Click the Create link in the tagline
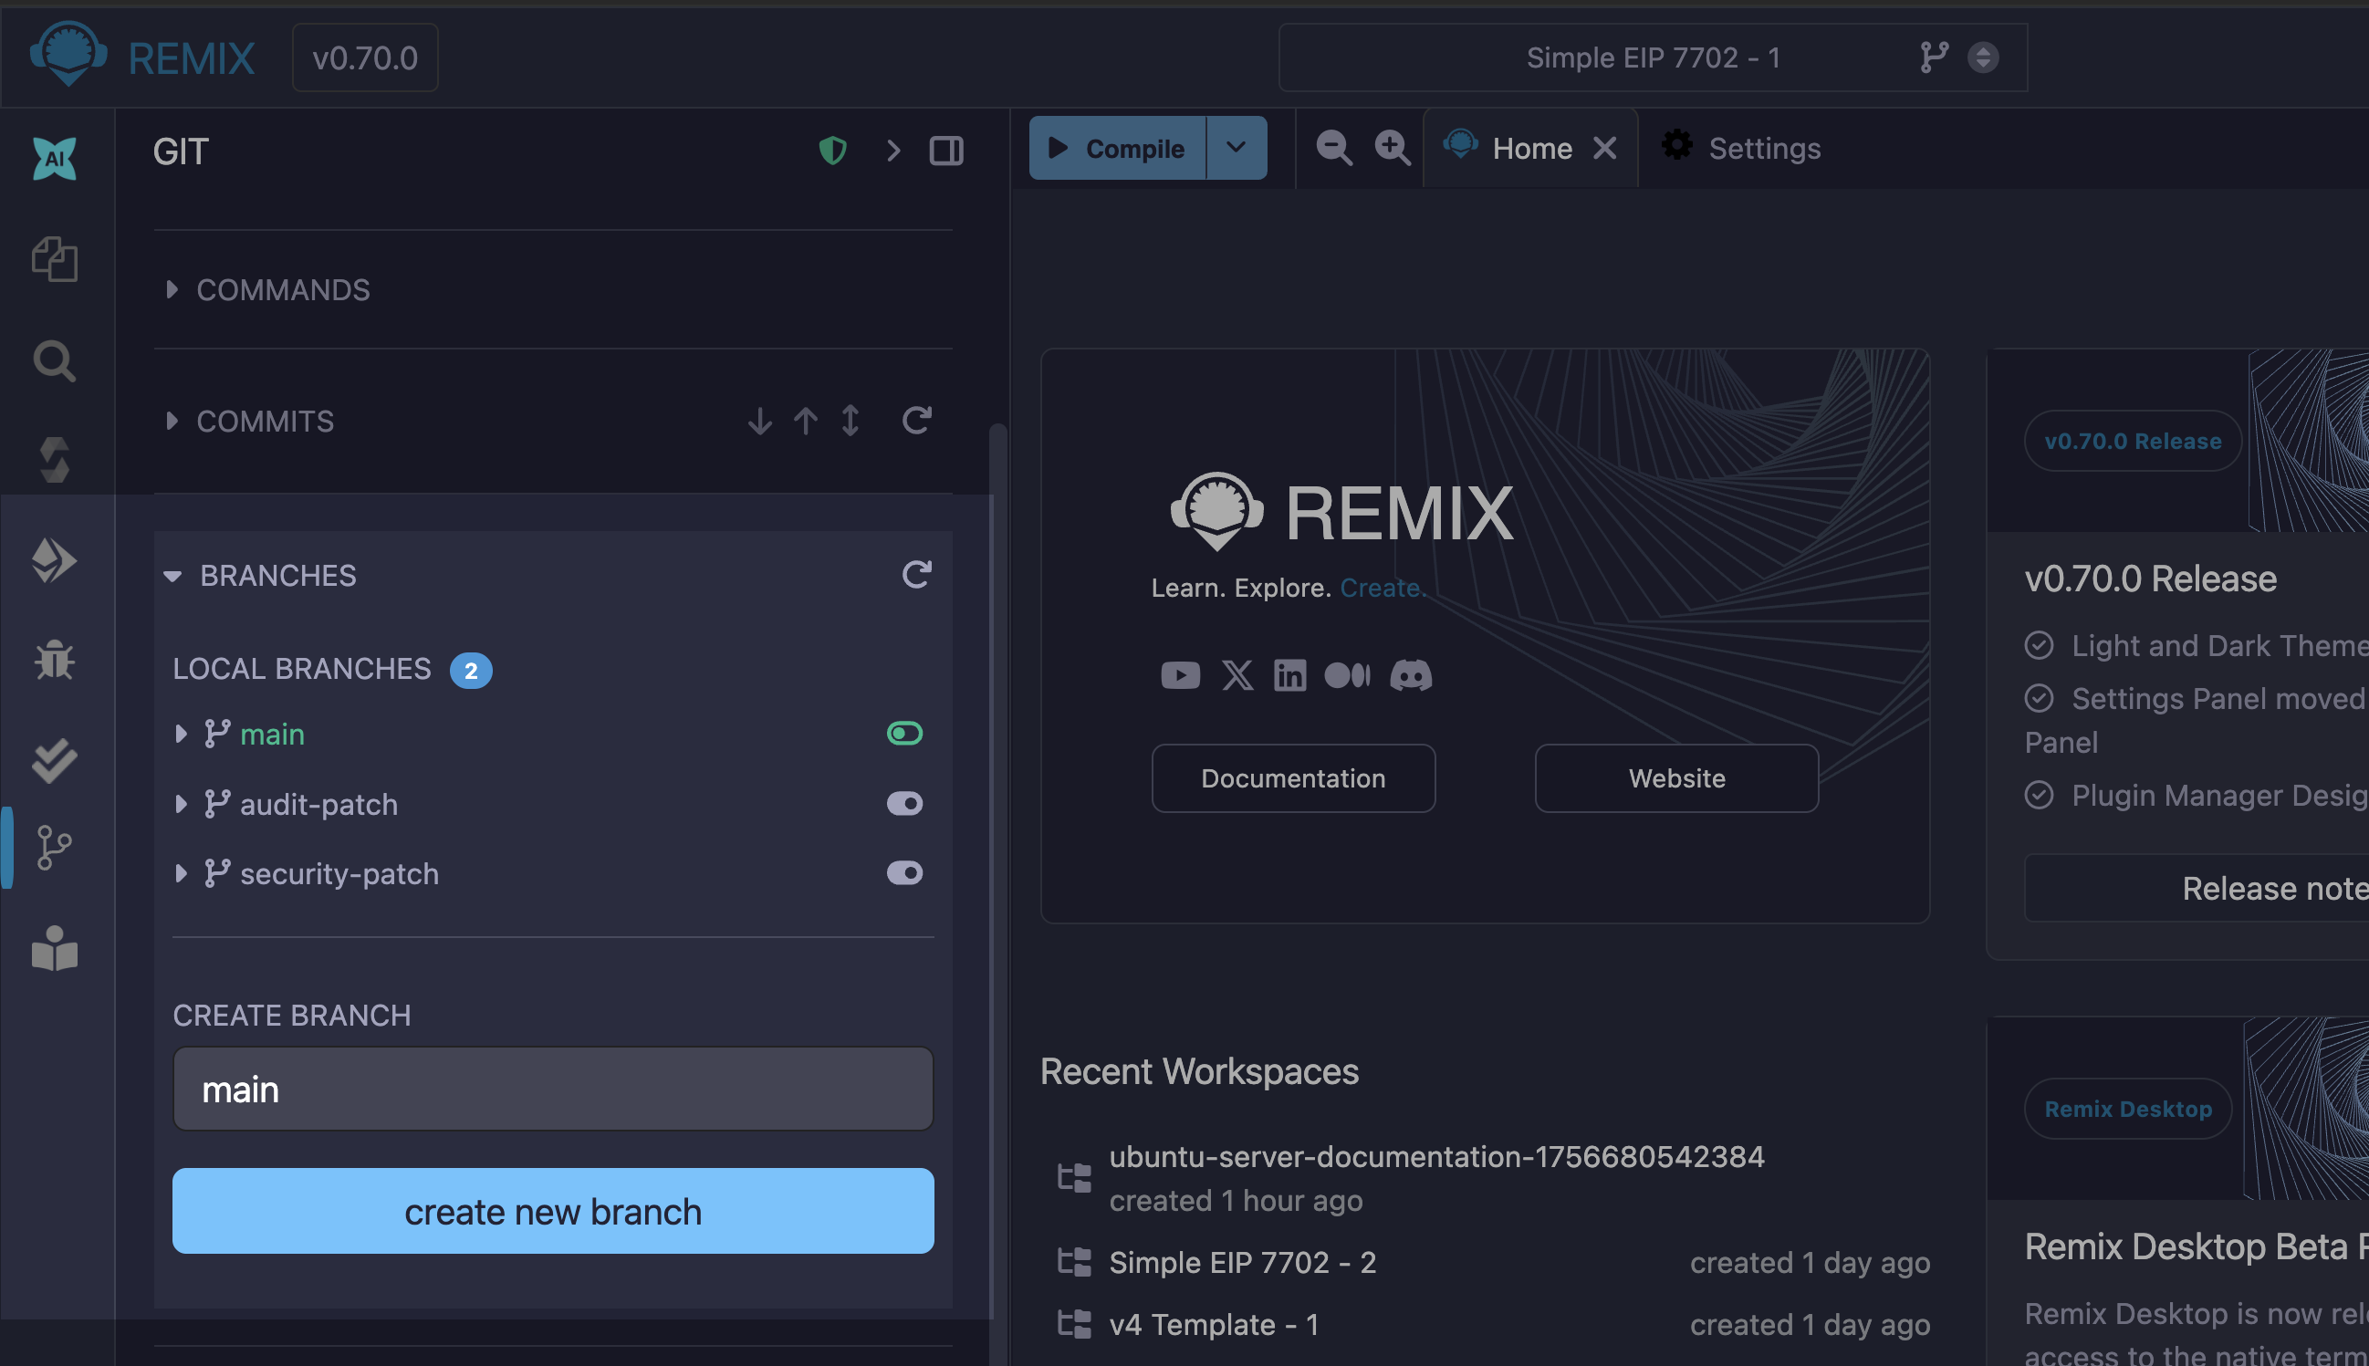 [1383, 588]
